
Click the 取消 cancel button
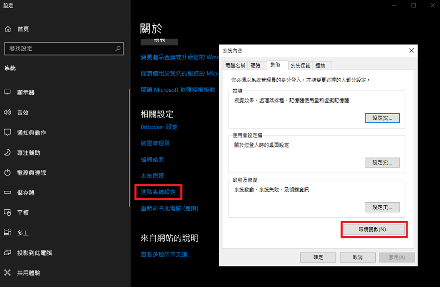pyautogui.click(x=358, y=257)
